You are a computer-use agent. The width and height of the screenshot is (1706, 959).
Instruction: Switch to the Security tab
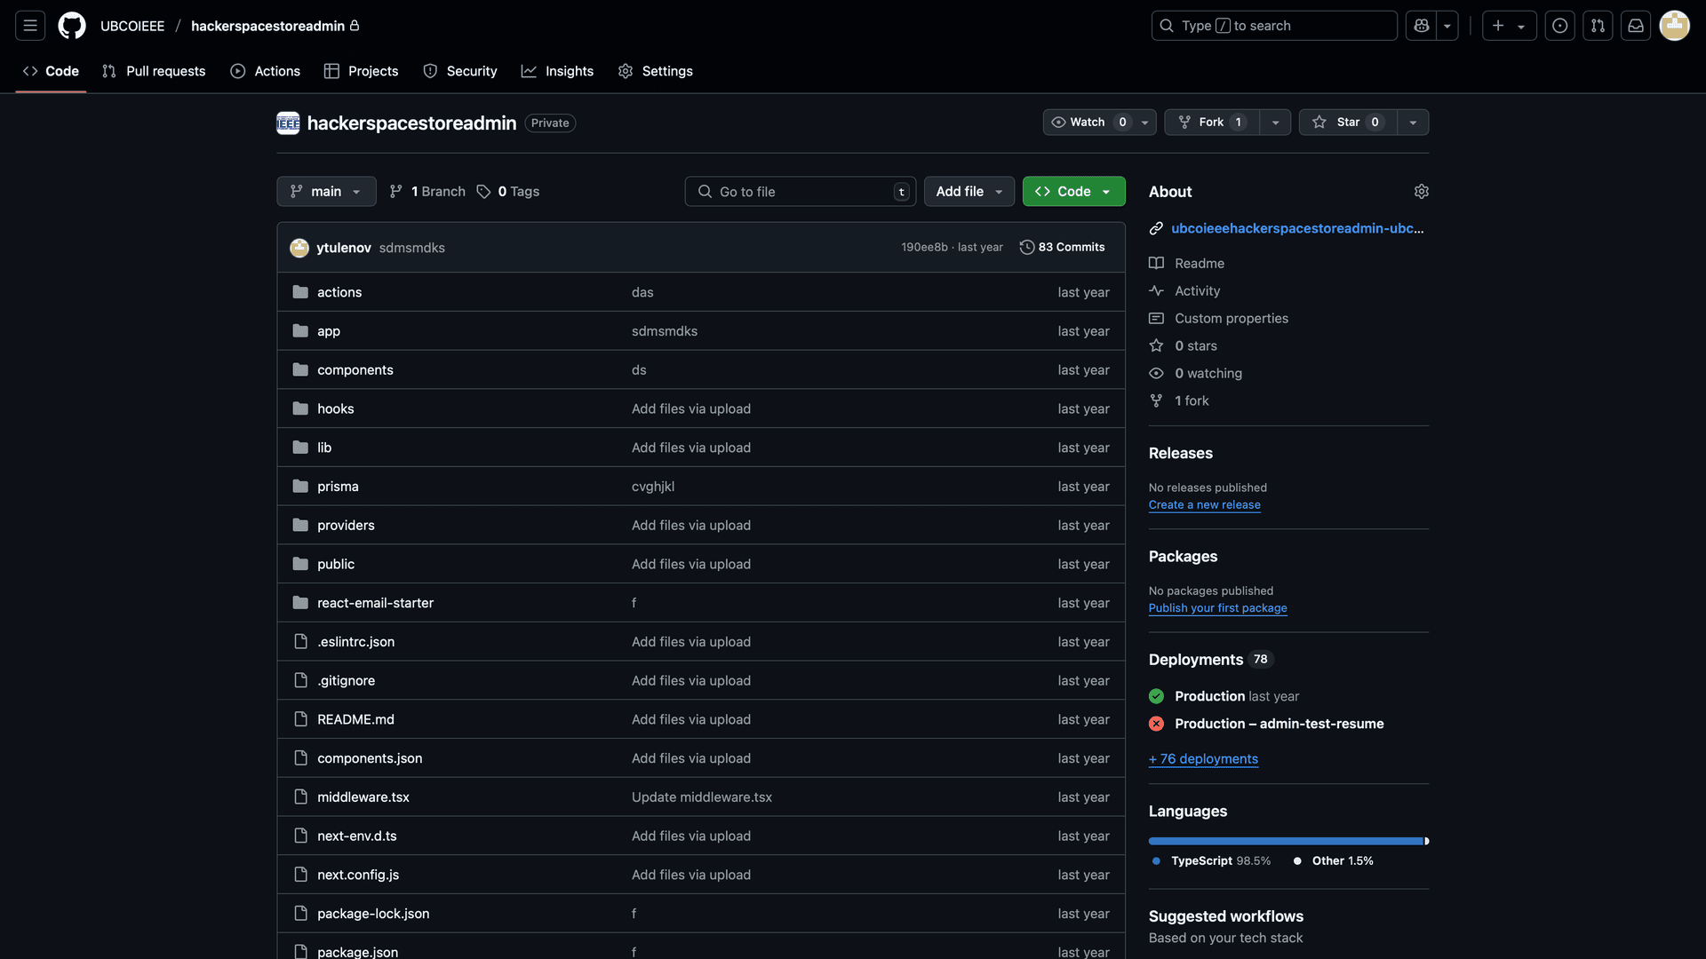pos(459,71)
